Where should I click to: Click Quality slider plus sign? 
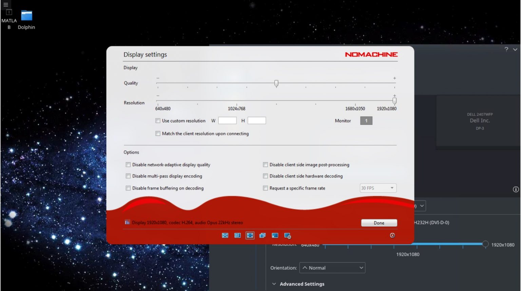tap(394, 78)
